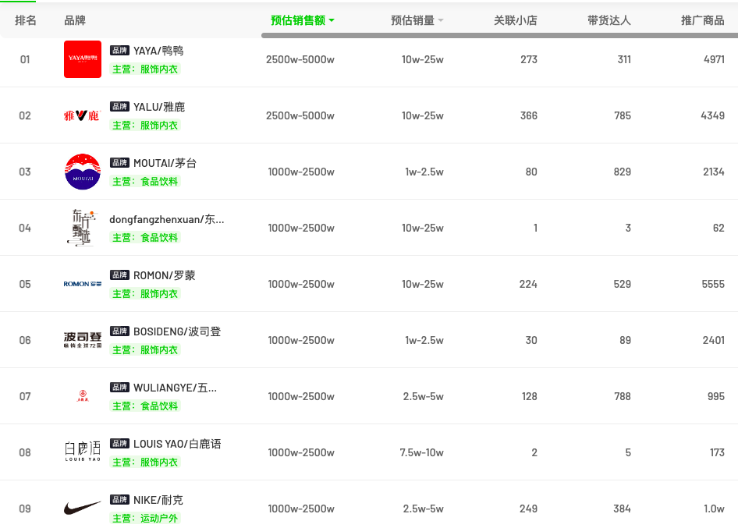This screenshot has width=738, height=528.
Task: Click 主营: 运动户外 tag under NIKE
Action: (x=145, y=518)
